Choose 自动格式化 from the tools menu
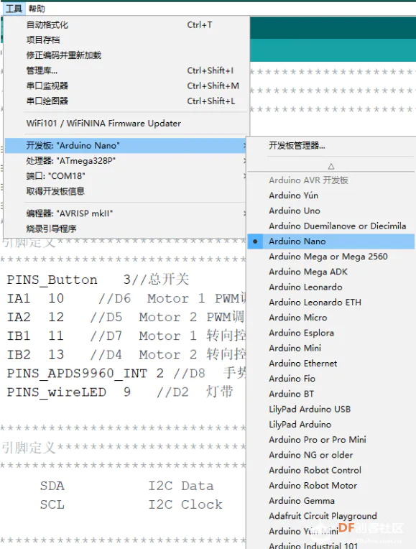This screenshot has height=549, width=416. pos(126,25)
